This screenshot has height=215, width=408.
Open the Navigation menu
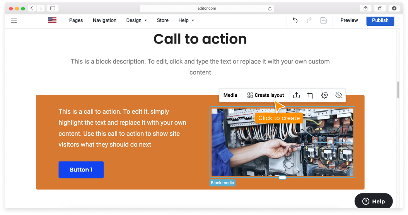pyautogui.click(x=104, y=20)
